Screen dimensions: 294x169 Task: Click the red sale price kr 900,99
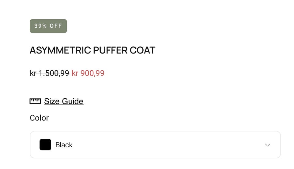point(88,73)
